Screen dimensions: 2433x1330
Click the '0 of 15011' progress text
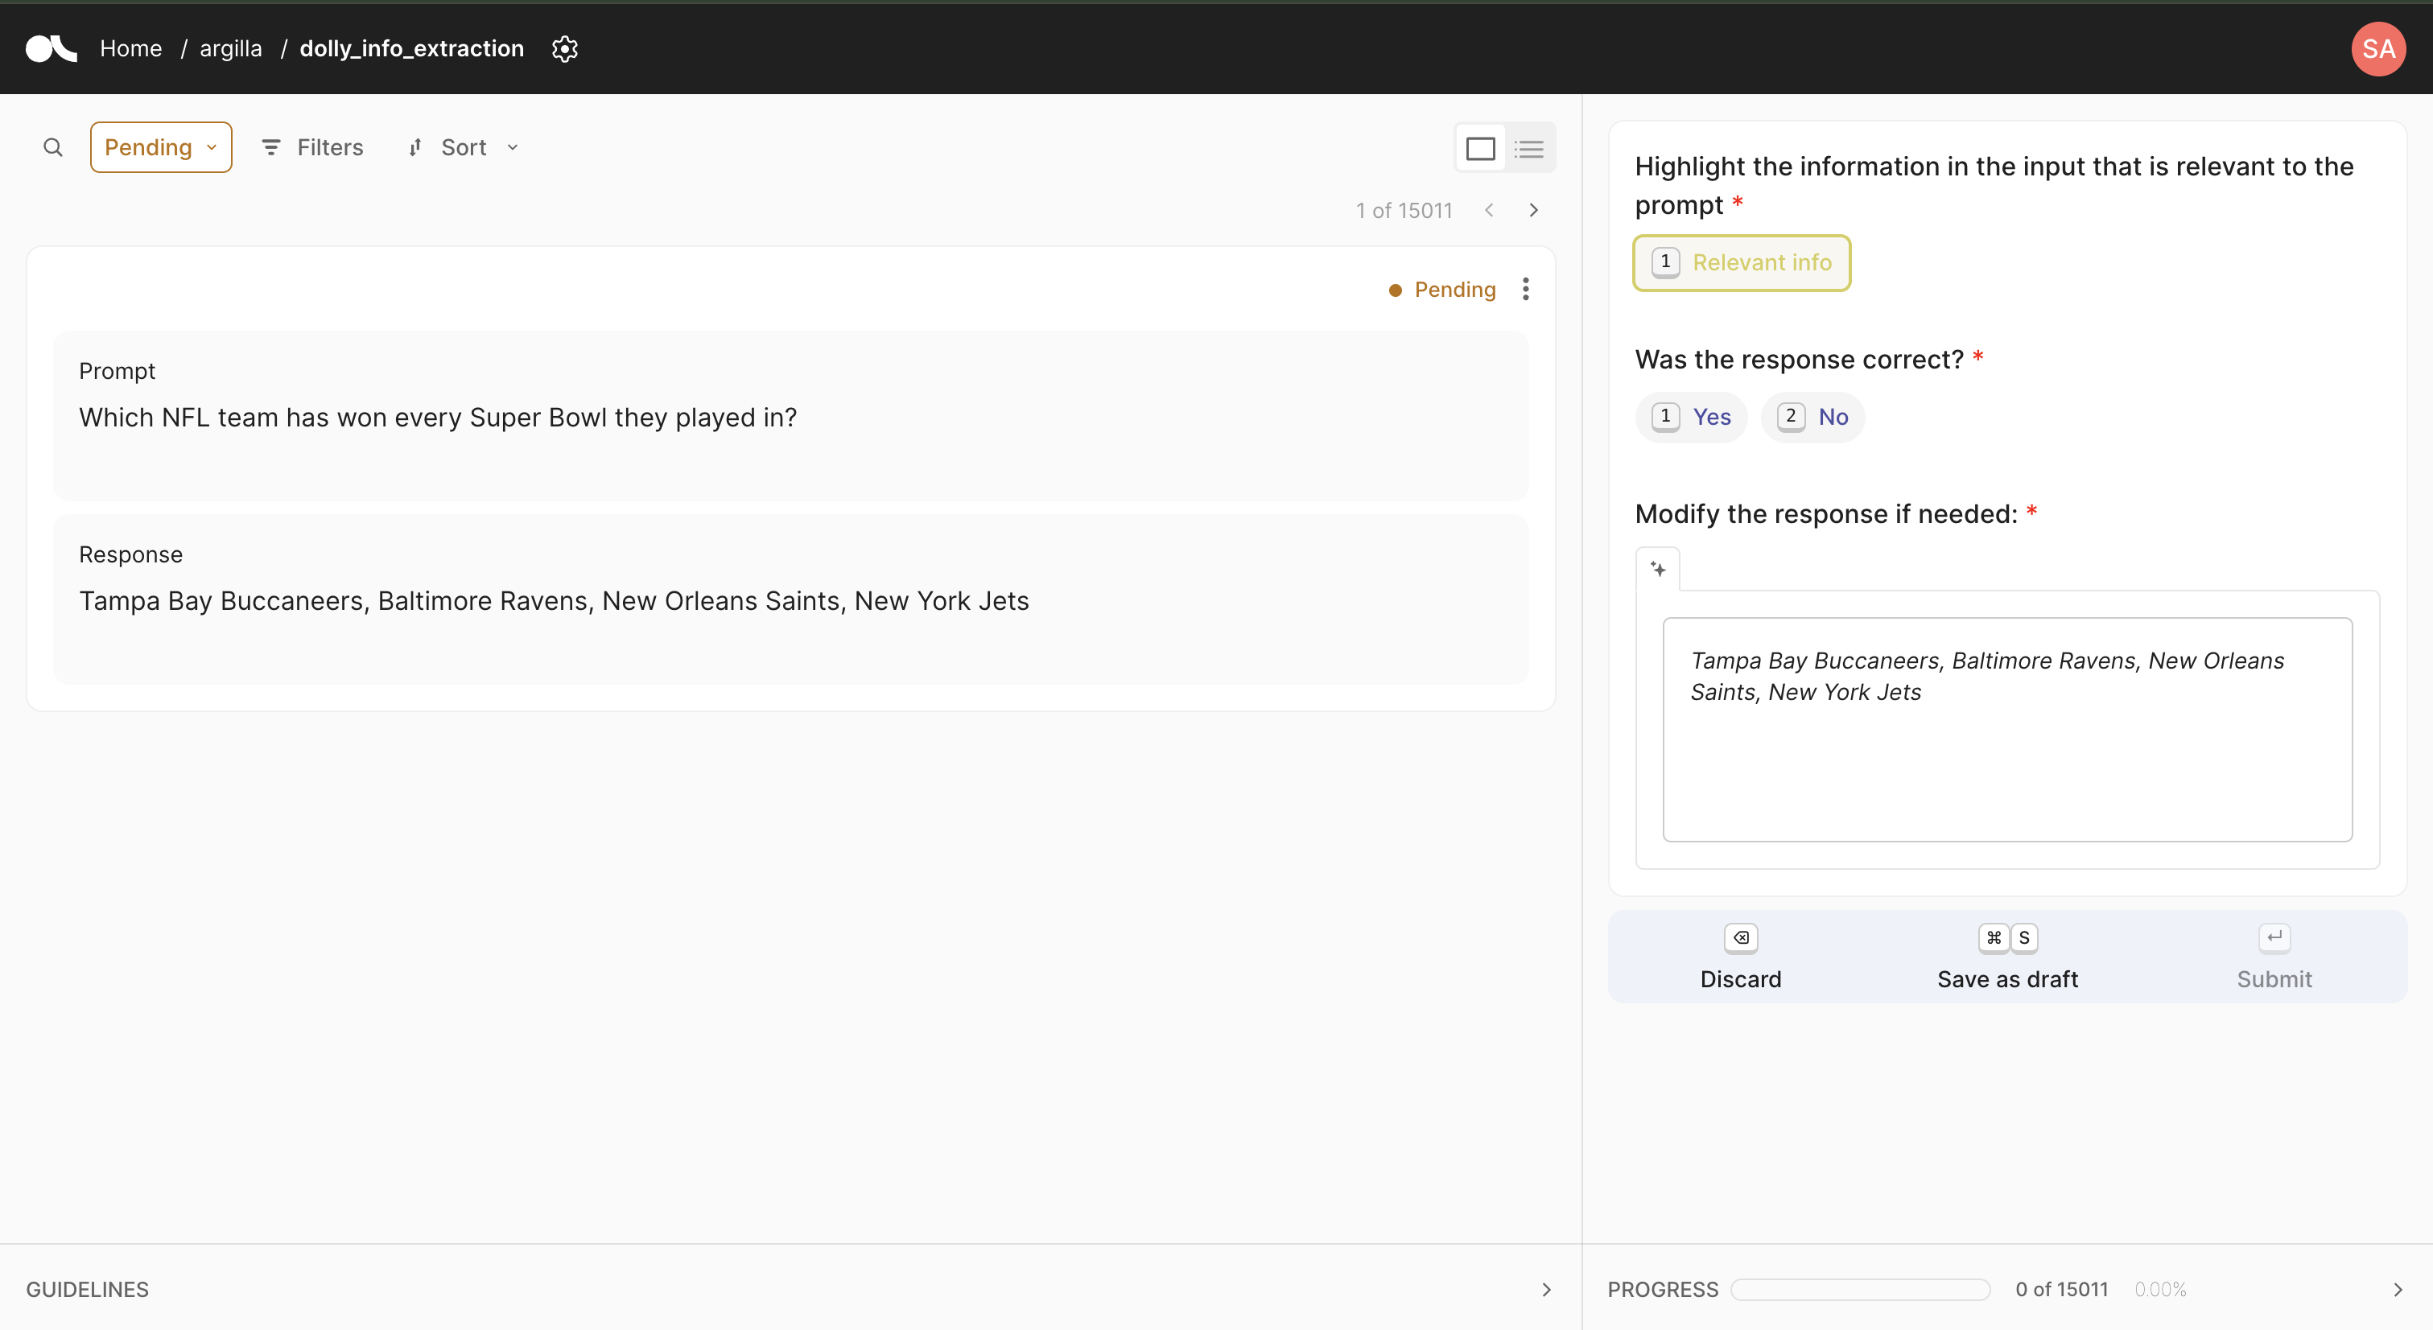pyautogui.click(x=2061, y=1290)
